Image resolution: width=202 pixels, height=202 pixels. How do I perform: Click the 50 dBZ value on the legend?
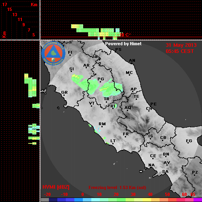[x=167, y=194]
